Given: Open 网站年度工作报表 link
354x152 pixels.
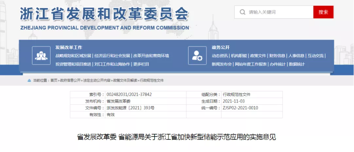Looking at the screenshot, I should click(x=251, y=64).
